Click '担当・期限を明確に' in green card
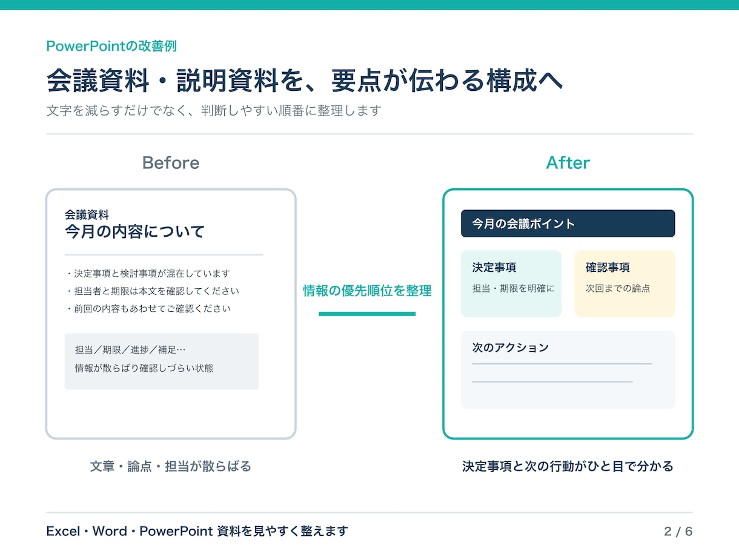The width and height of the screenshot is (739, 554). coord(513,289)
